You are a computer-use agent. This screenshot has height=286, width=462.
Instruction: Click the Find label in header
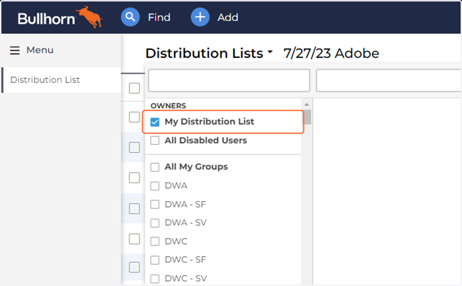(x=159, y=17)
